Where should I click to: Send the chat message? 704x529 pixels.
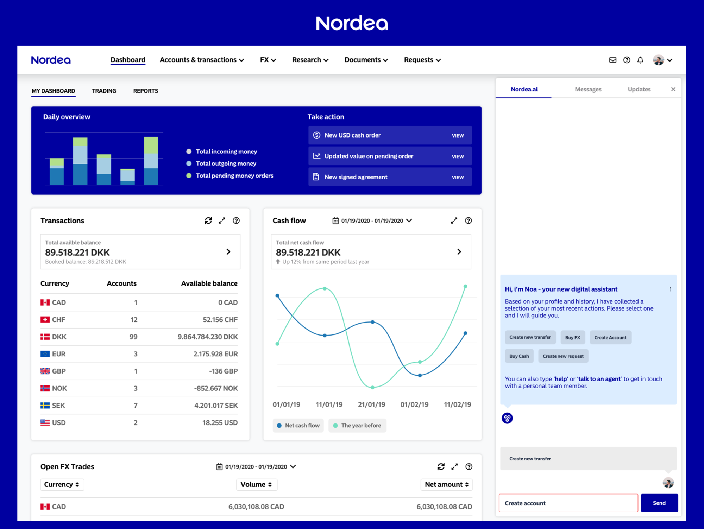(659, 503)
